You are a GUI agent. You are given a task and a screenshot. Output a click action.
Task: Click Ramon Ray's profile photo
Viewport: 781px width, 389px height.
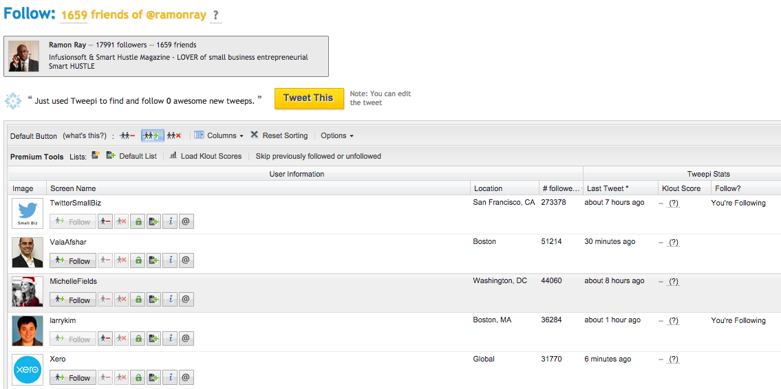coord(24,56)
